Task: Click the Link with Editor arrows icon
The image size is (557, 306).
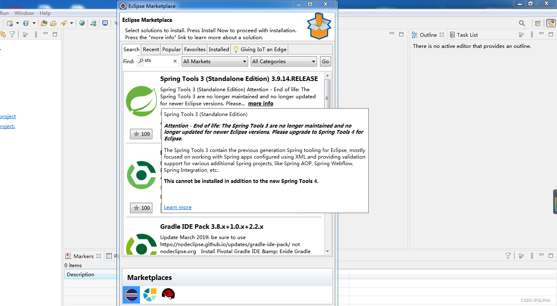Action: [2, 35]
